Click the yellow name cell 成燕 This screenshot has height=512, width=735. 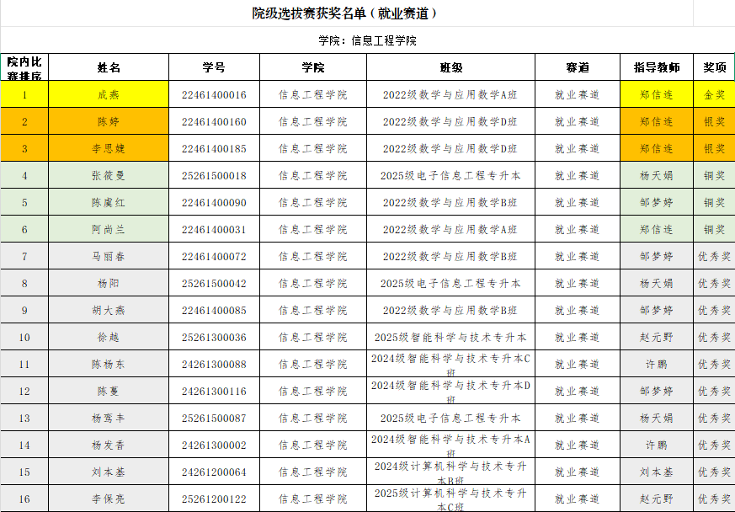[109, 94]
